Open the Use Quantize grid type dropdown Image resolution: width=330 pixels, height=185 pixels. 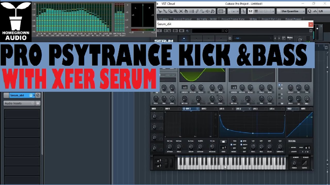pos(291,11)
